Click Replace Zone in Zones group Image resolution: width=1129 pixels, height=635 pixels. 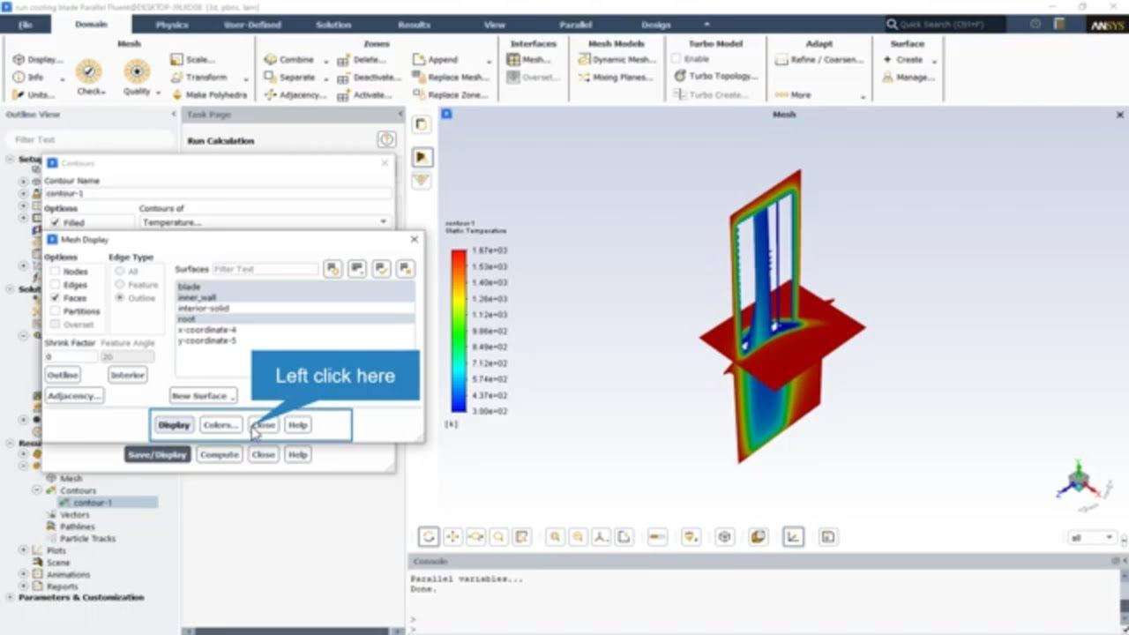450,95
